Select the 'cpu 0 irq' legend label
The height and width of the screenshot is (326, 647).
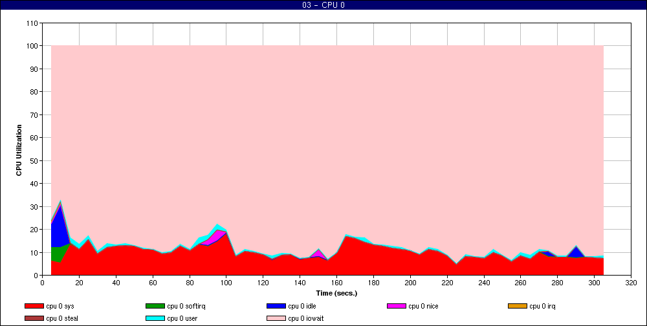pos(543,306)
